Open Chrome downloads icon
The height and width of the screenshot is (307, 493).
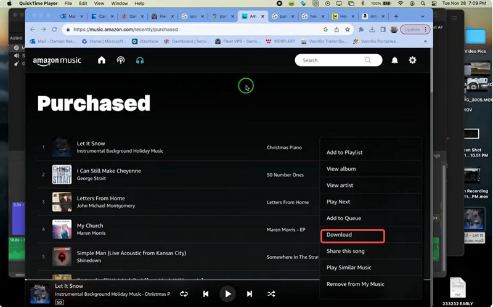click(372, 29)
